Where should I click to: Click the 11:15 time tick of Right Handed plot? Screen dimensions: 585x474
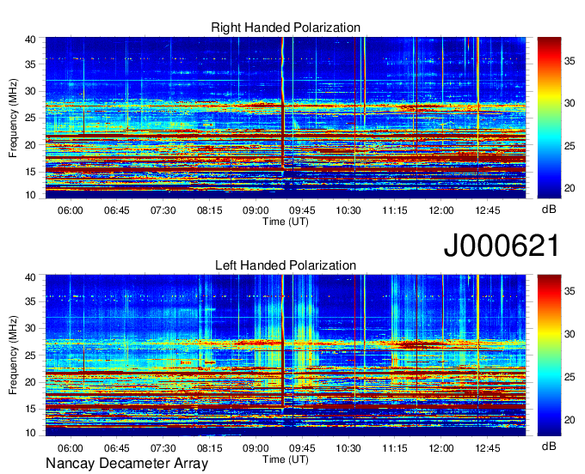point(395,210)
